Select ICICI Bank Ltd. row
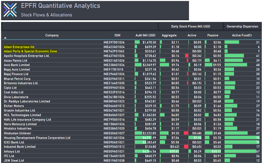262x163 pixels. coord(132,142)
